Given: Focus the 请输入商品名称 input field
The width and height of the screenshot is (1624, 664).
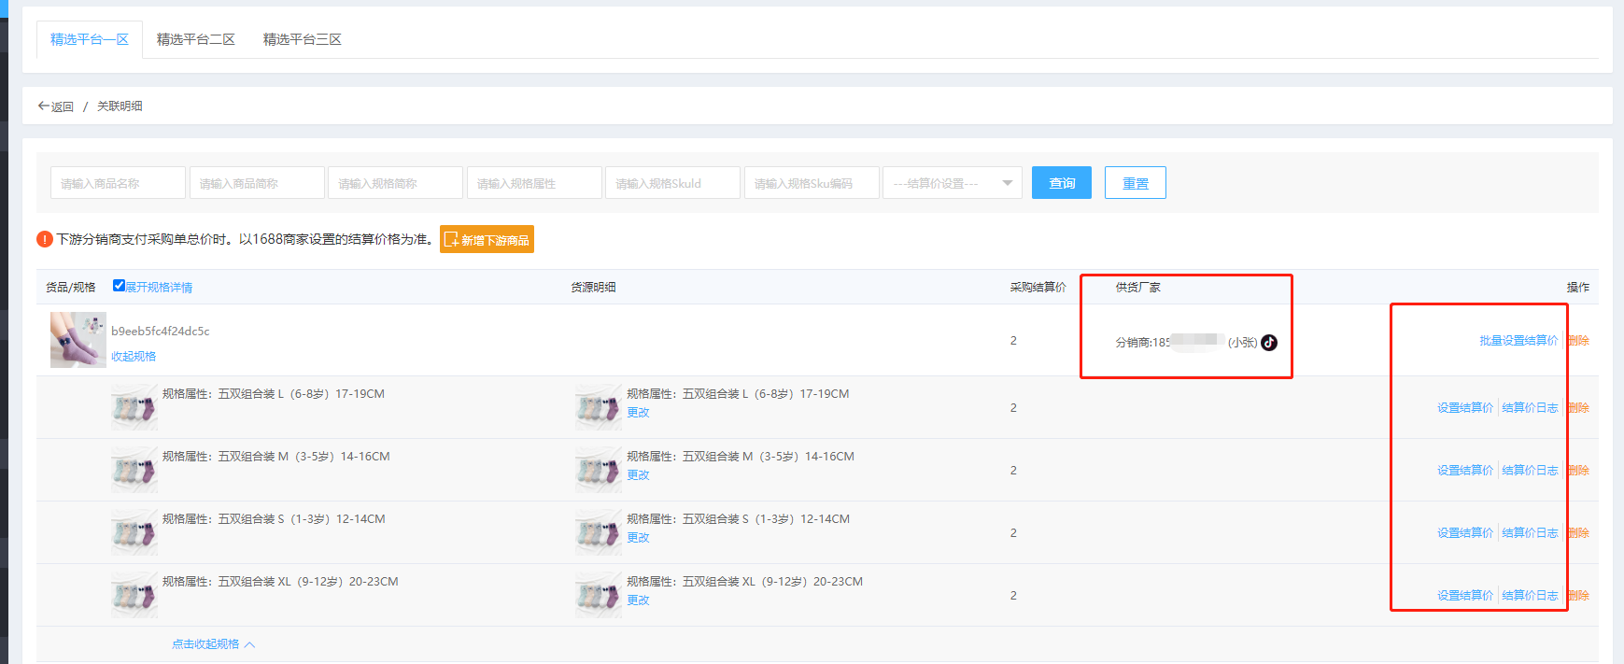Looking at the screenshot, I should coord(118,183).
